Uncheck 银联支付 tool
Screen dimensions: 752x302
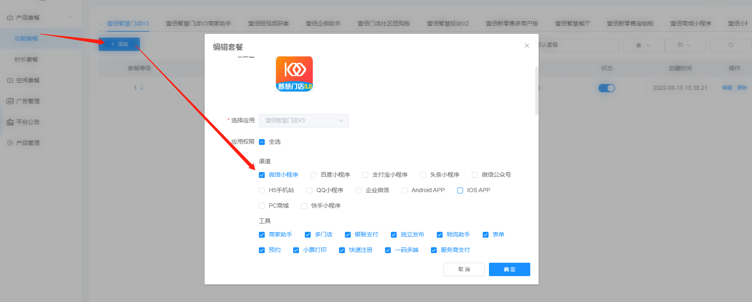pos(348,235)
